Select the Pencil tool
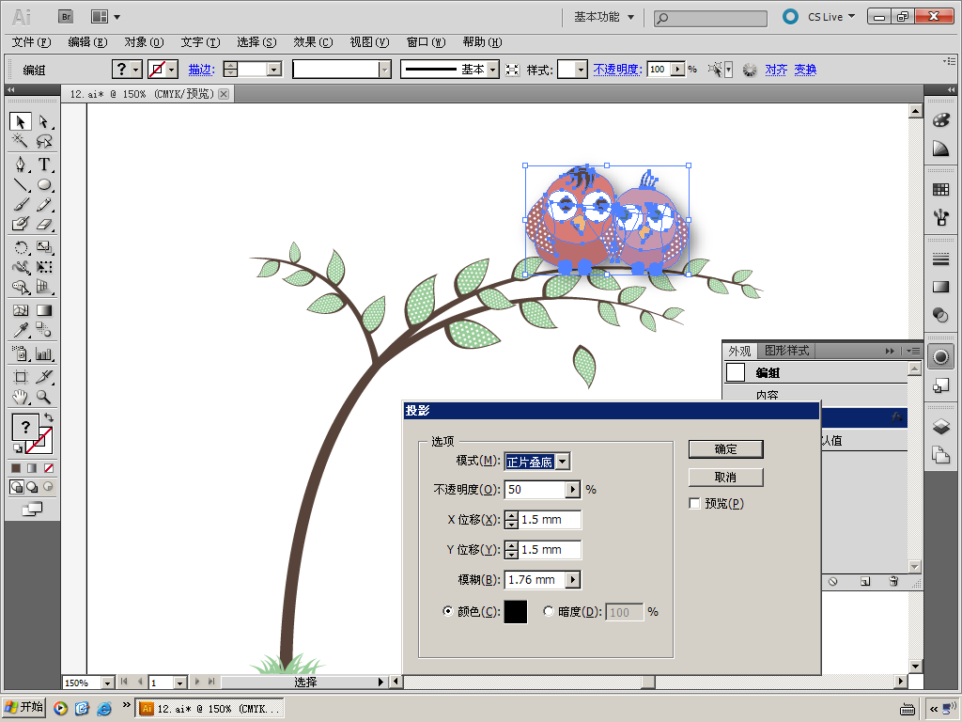Viewport: 962px width, 722px height. pyautogui.click(x=43, y=204)
